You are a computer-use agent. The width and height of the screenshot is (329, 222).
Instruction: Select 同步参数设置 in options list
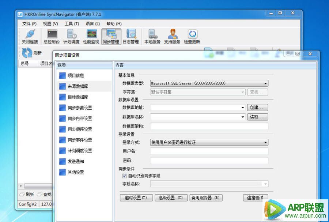80,108
